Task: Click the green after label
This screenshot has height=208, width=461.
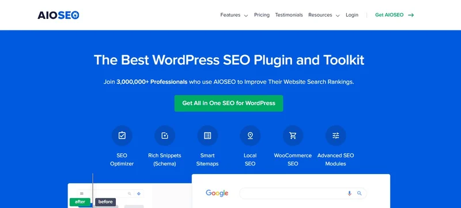Action: tap(80, 202)
